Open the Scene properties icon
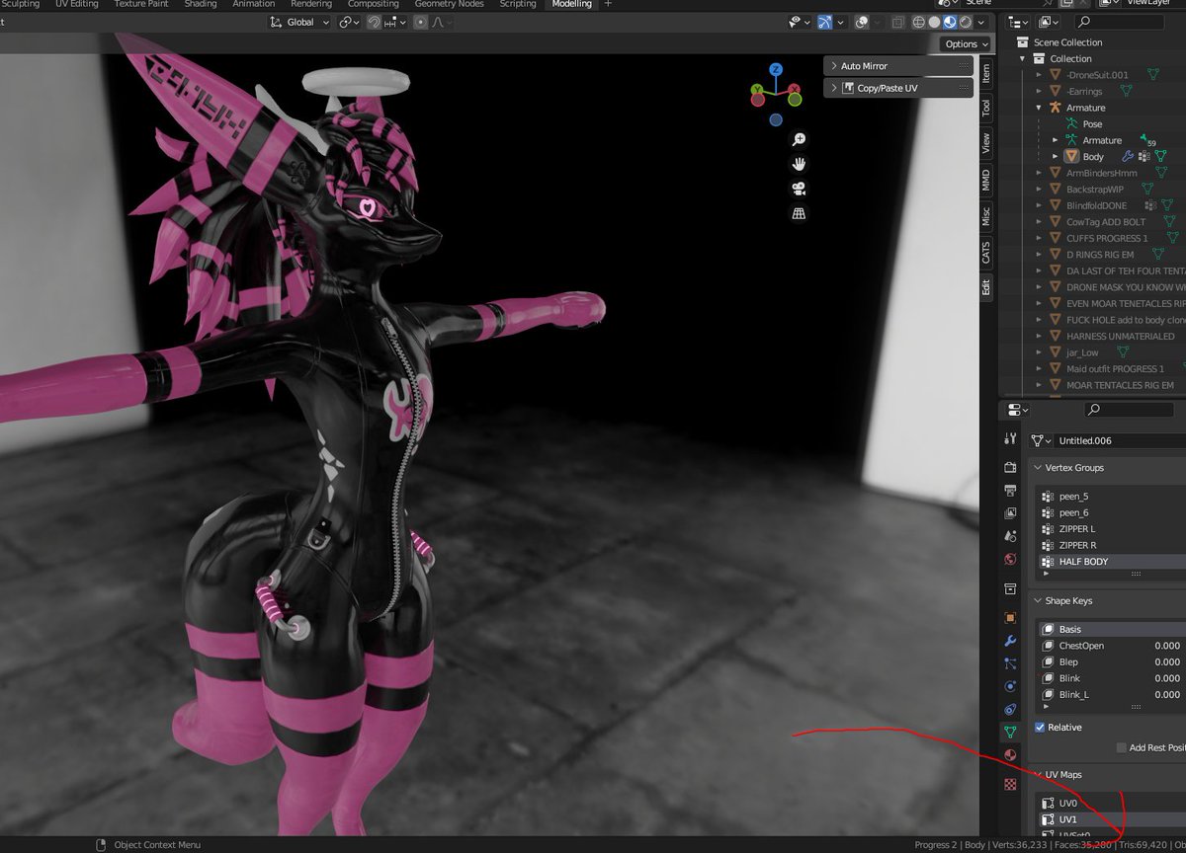The height and width of the screenshot is (853, 1186). tap(1010, 536)
